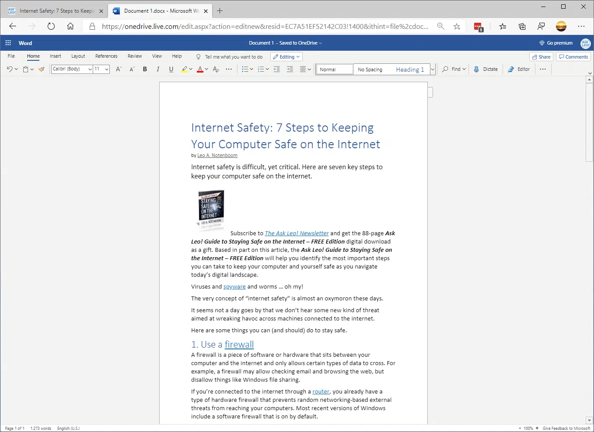Open the document name dropdown chevron

pyautogui.click(x=321, y=43)
